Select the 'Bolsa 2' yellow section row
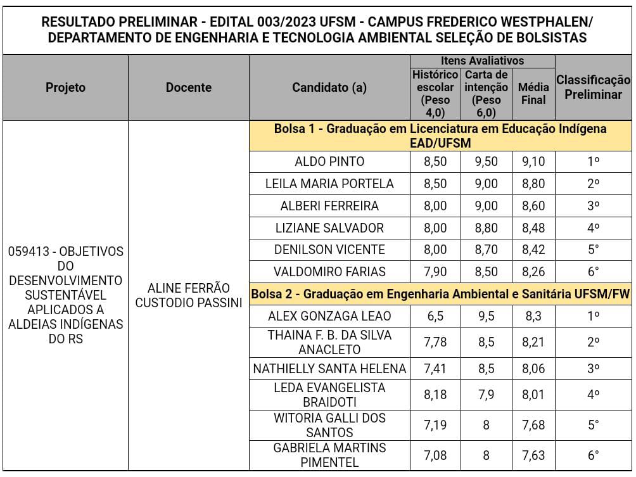The width and height of the screenshot is (636, 477). 440,294
